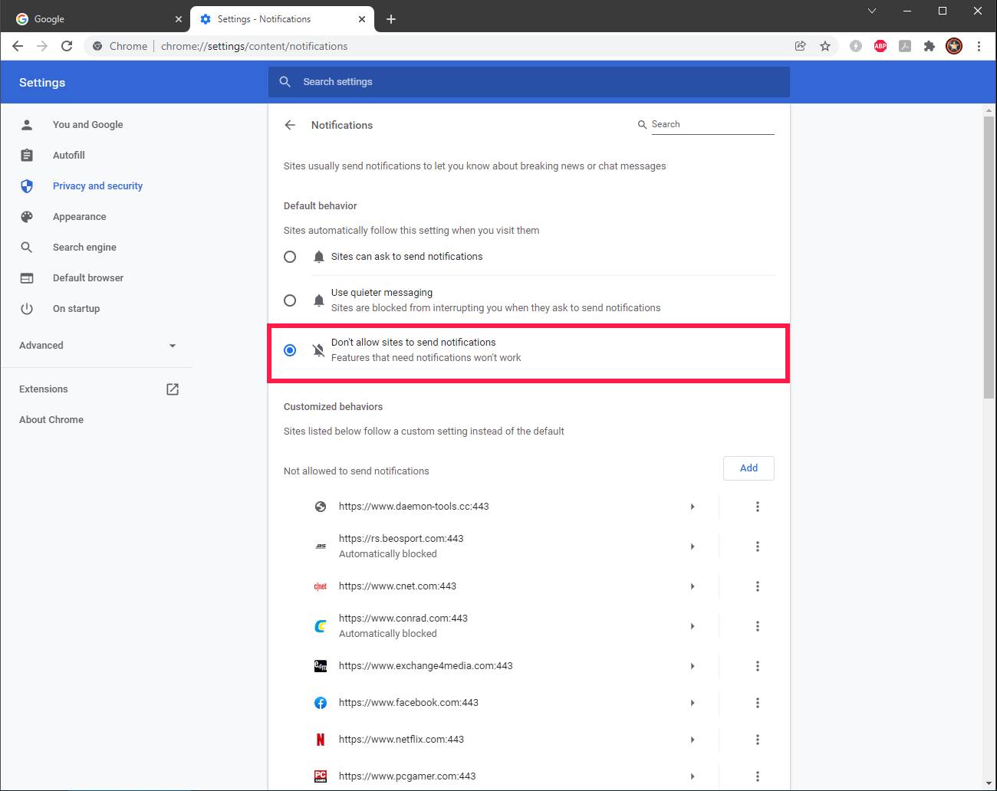Go back using the Notifications back arrow
This screenshot has height=791, width=997.
point(290,125)
